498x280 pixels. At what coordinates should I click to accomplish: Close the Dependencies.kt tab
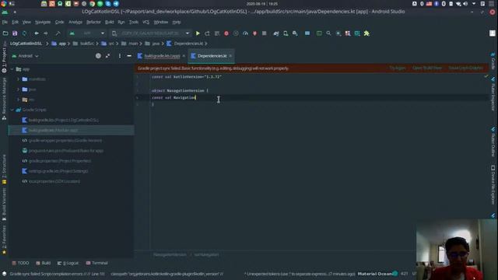tap(230, 56)
